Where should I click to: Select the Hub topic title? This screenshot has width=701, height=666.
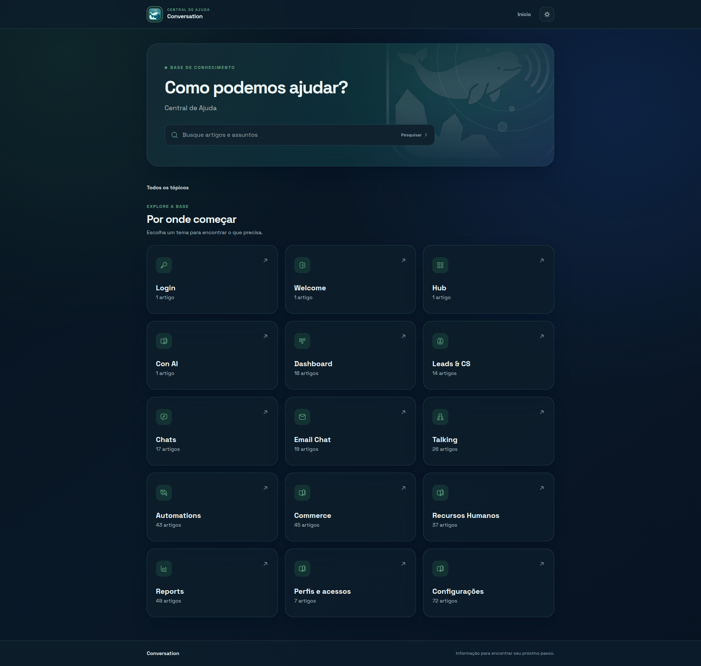[x=439, y=288]
